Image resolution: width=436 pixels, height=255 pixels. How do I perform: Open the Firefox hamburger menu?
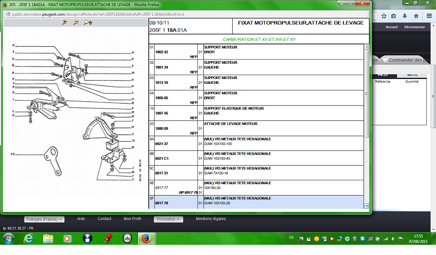pos(429,16)
